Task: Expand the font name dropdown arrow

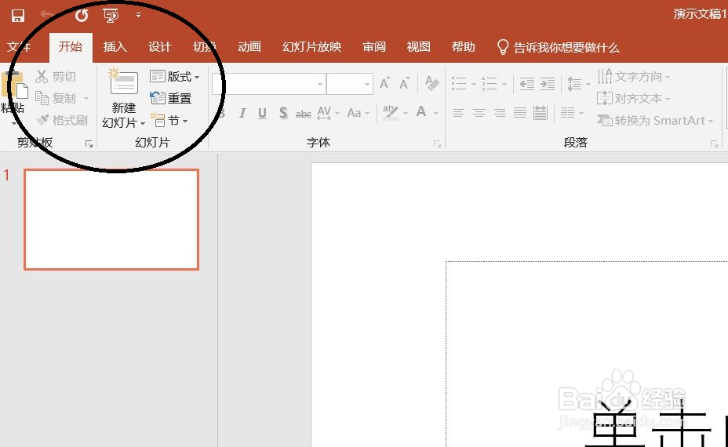Action: point(320,84)
